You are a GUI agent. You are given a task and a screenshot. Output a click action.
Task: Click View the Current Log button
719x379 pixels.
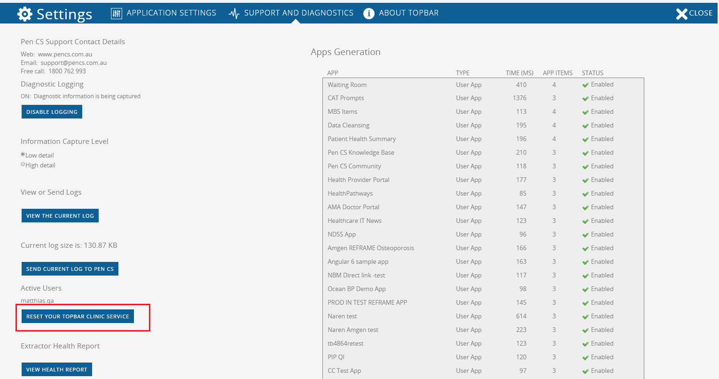coord(60,216)
